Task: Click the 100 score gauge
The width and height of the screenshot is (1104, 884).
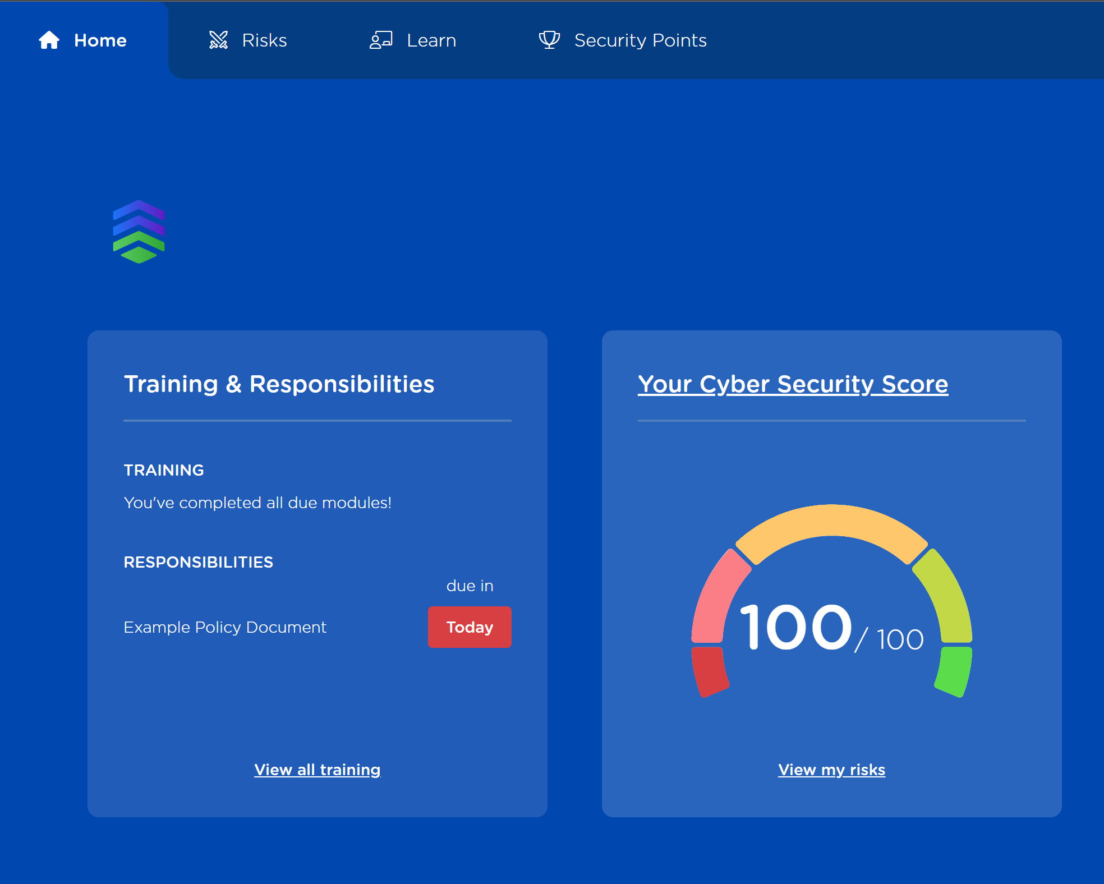Action: click(x=831, y=601)
